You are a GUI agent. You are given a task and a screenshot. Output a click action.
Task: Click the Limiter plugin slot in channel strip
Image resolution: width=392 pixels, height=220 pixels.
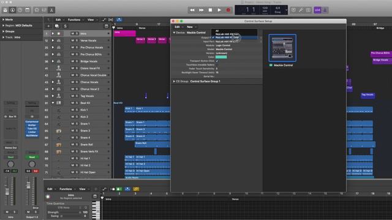[x=32, y=132]
